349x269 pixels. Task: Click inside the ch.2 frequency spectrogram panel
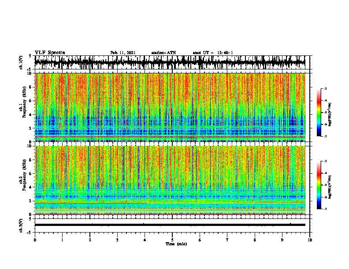[x=170, y=180]
